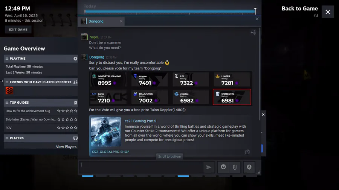Click the Playtime section drag handle
The width and height of the screenshot is (339, 190).
[x=7, y=59]
